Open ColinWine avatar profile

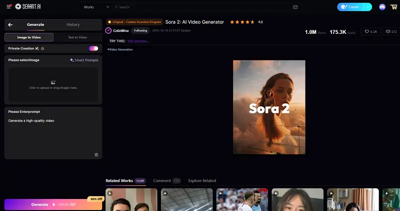[108, 30]
